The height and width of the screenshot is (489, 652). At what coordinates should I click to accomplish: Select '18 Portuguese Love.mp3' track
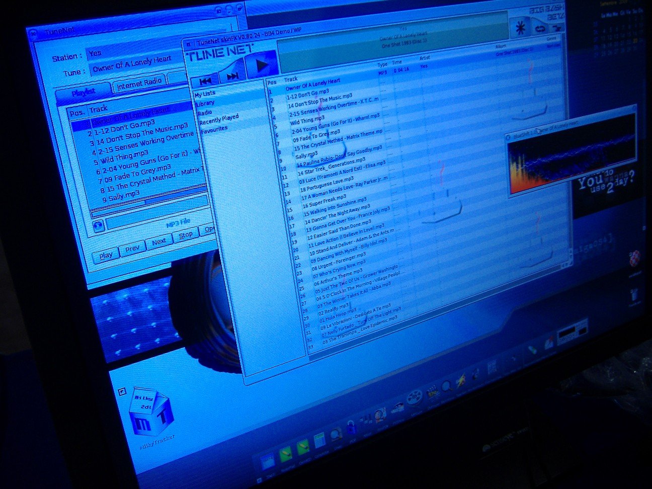coord(327,185)
